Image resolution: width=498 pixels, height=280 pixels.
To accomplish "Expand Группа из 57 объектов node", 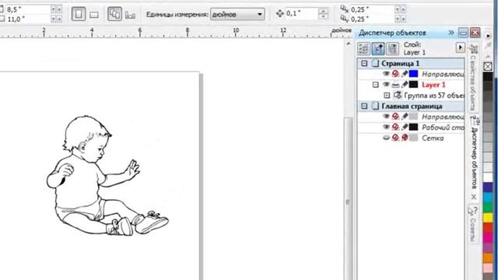I will (x=387, y=95).
